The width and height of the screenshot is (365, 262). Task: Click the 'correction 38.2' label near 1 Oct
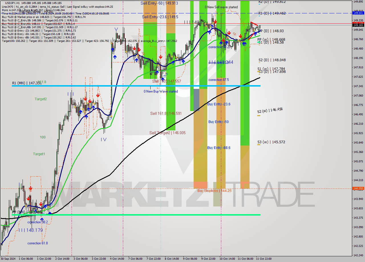38,222
